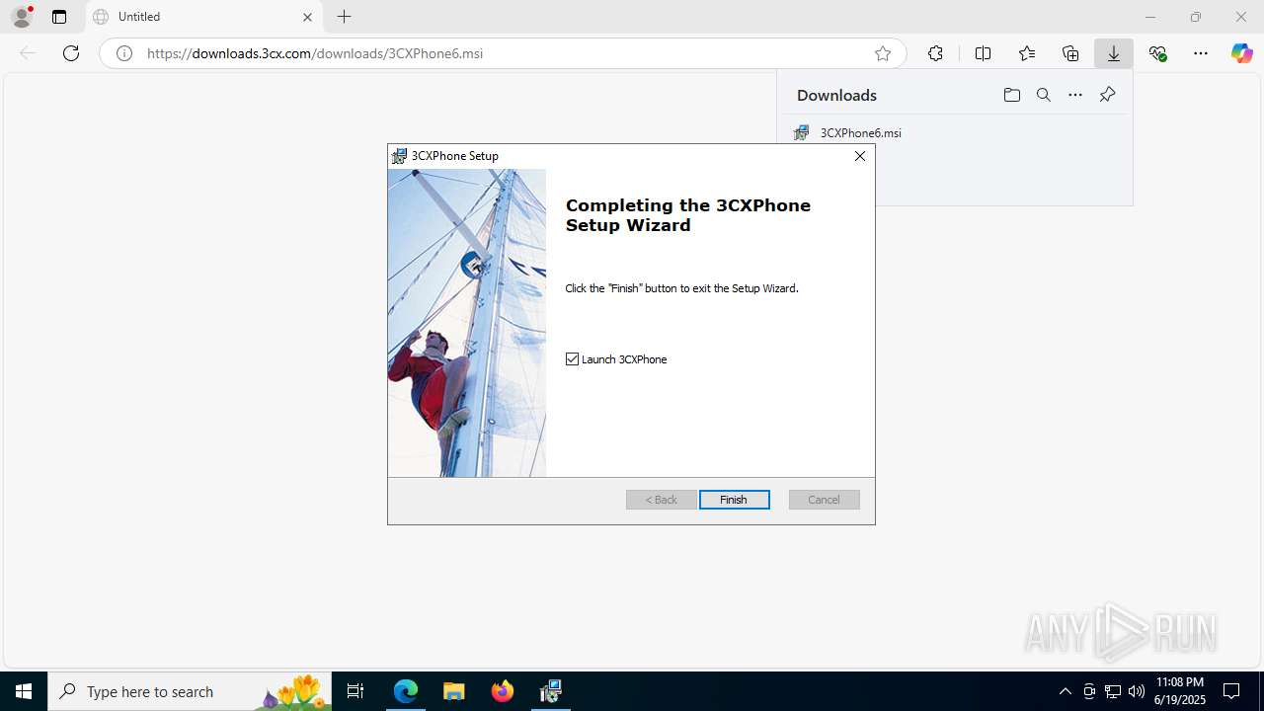Open File Explorer from the taskbar
The height and width of the screenshot is (711, 1264).
454,691
